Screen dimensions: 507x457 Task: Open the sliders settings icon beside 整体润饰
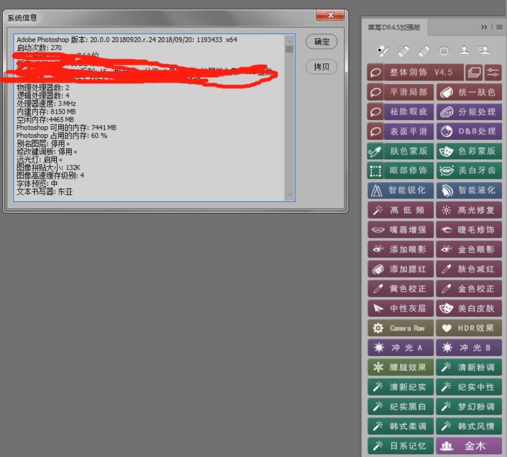[492, 72]
